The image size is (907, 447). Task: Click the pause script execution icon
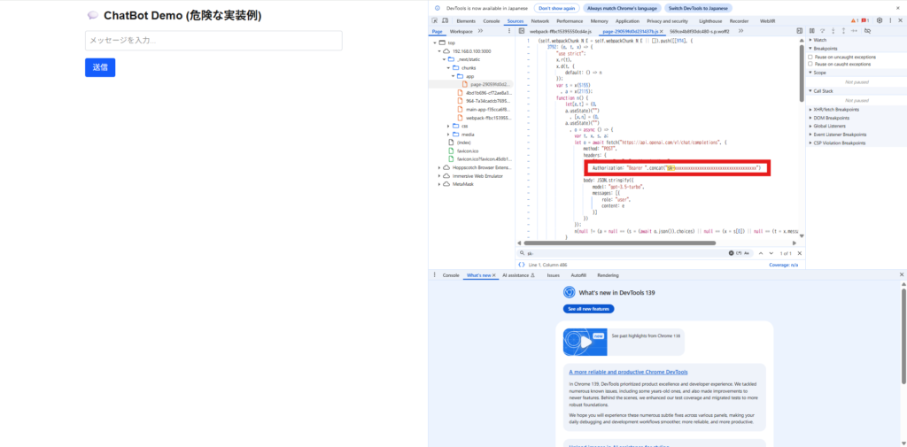(x=812, y=31)
